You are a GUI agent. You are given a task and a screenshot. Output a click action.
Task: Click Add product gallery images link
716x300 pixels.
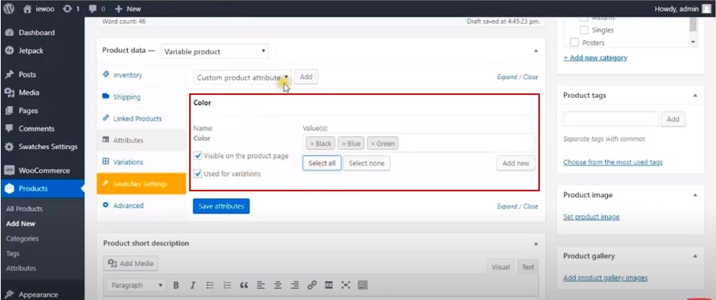[606, 278]
